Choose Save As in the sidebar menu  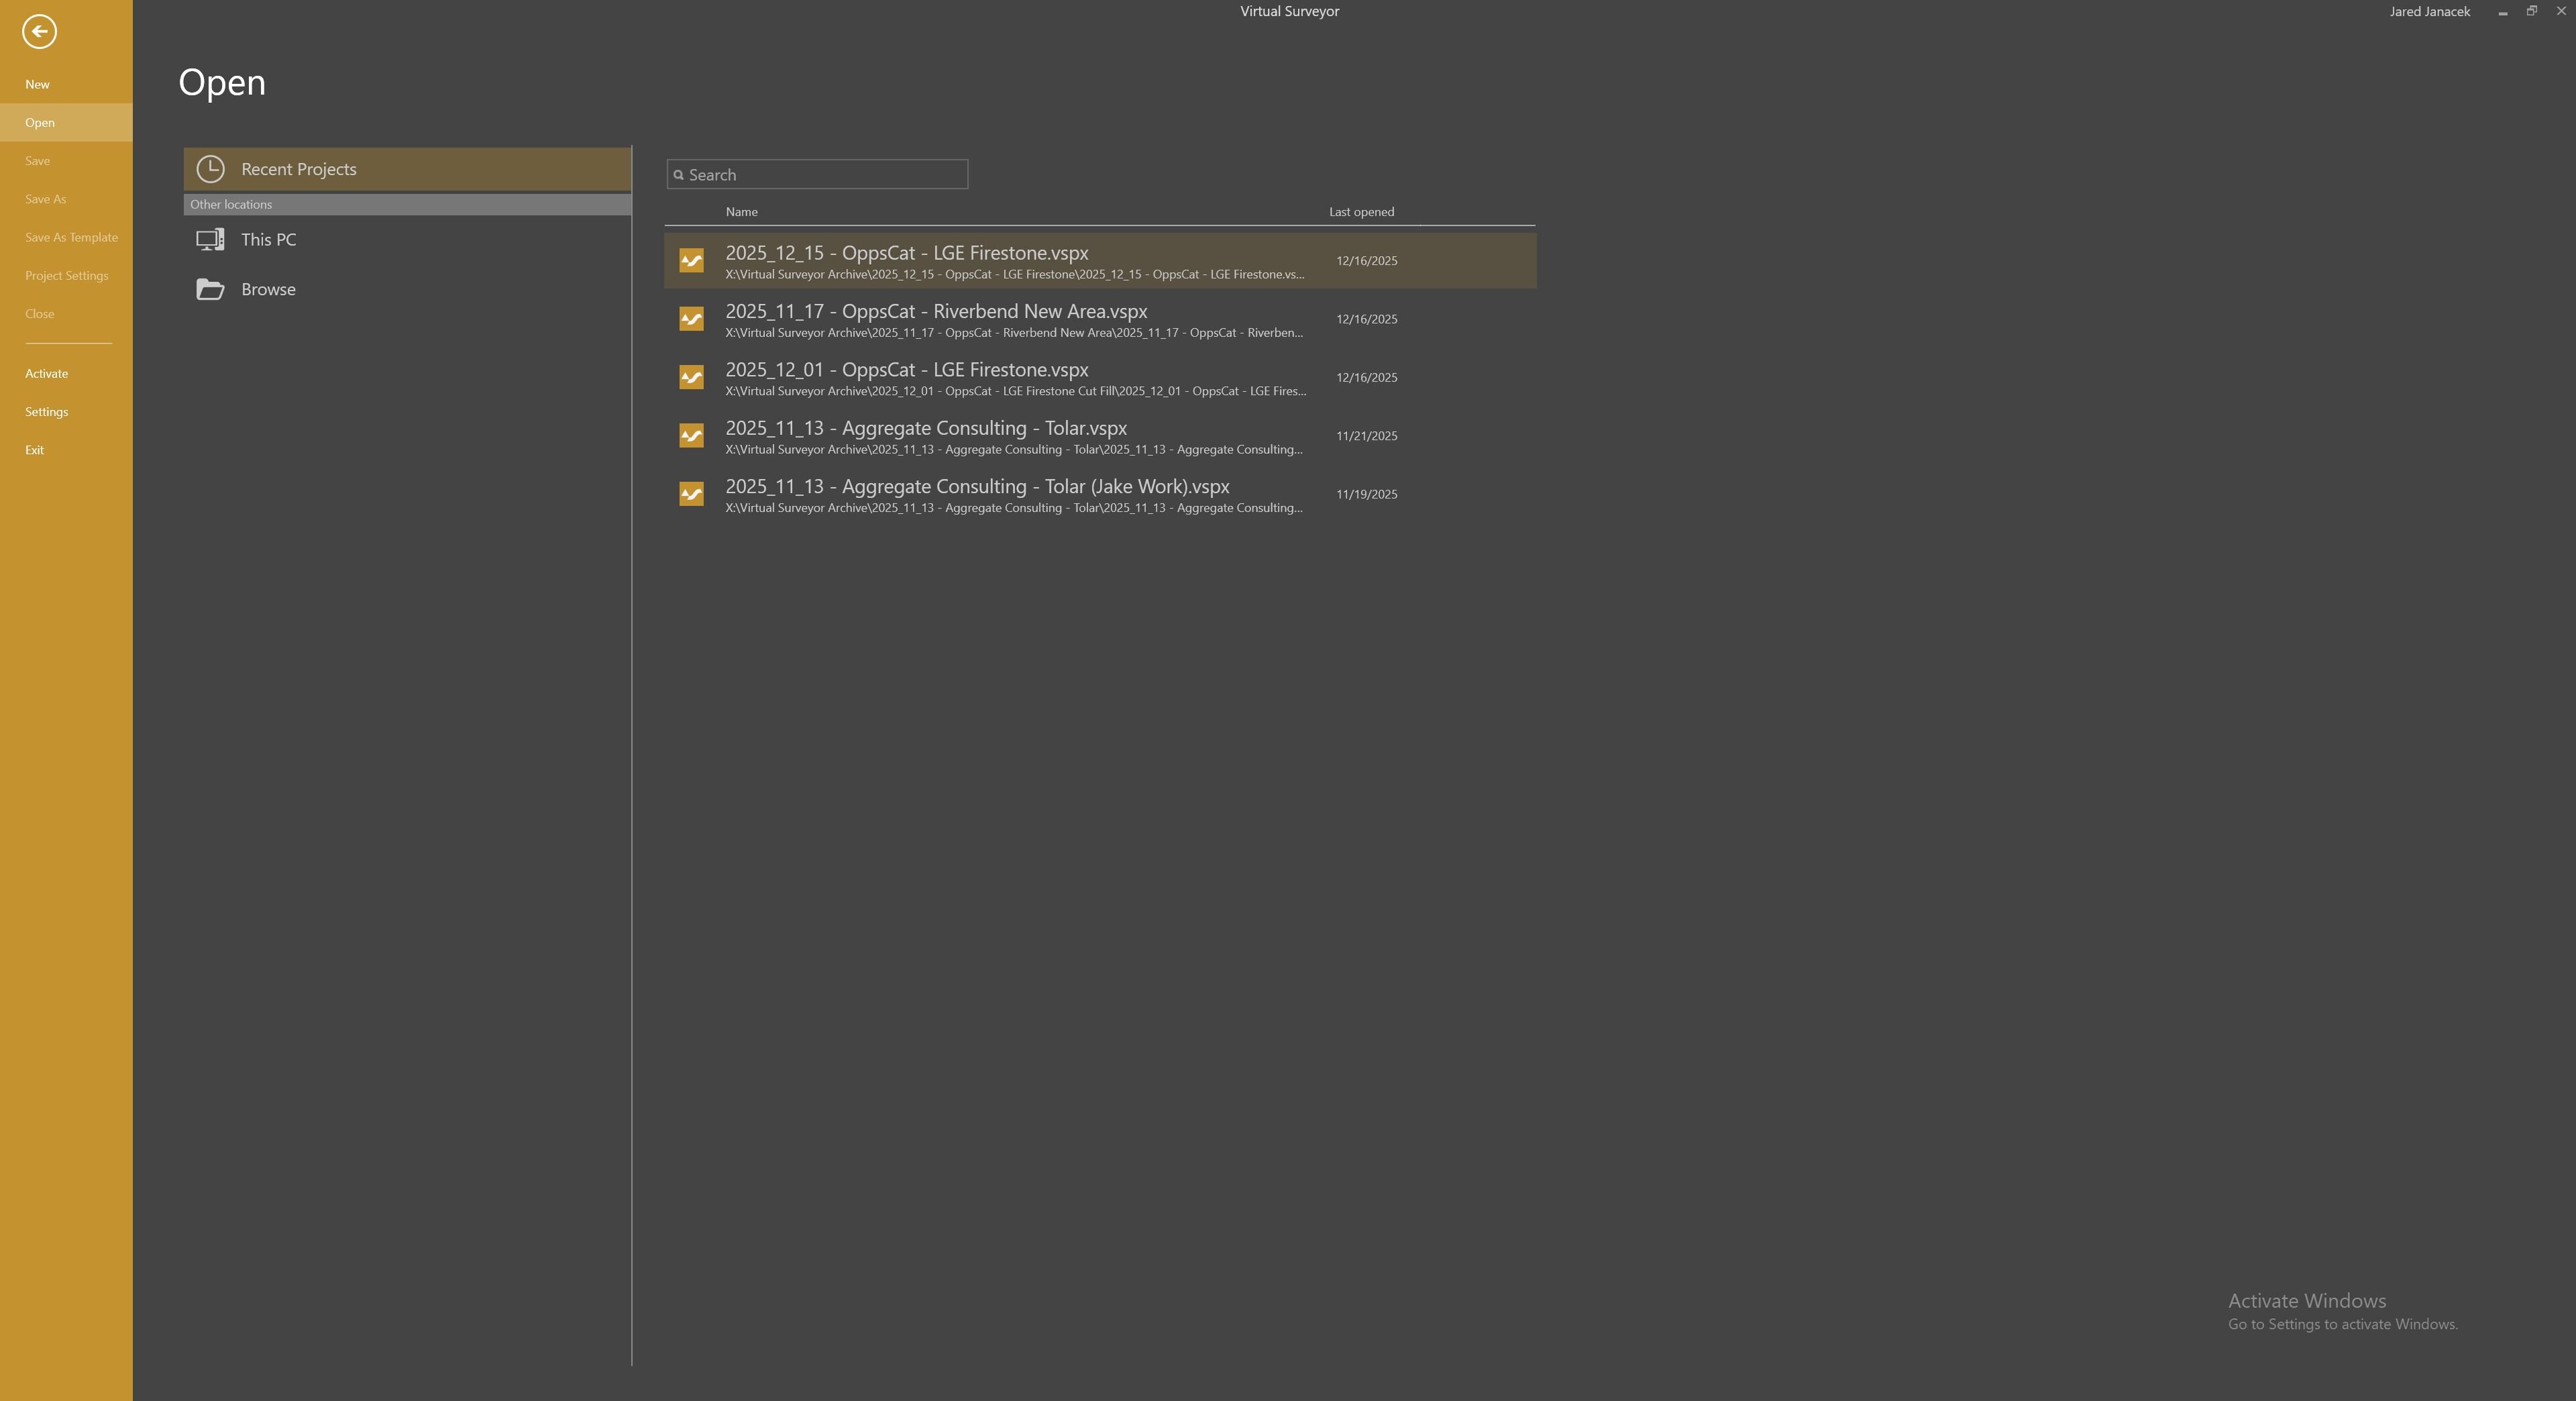66,199
